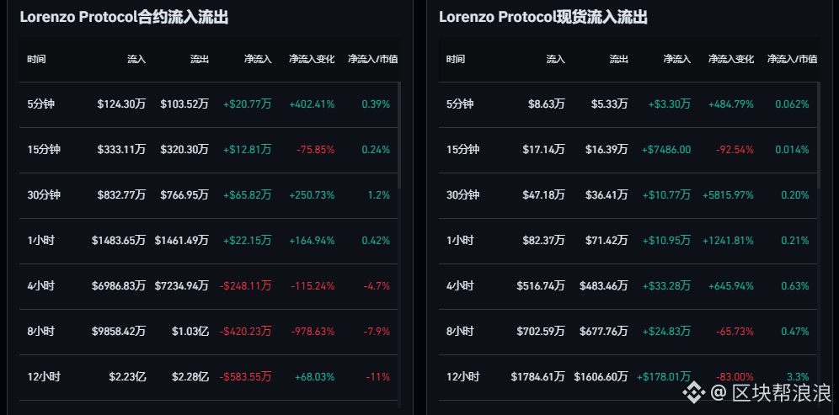Click 5分钟 row label in 合约 table

pyautogui.click(x=40, y=104)
